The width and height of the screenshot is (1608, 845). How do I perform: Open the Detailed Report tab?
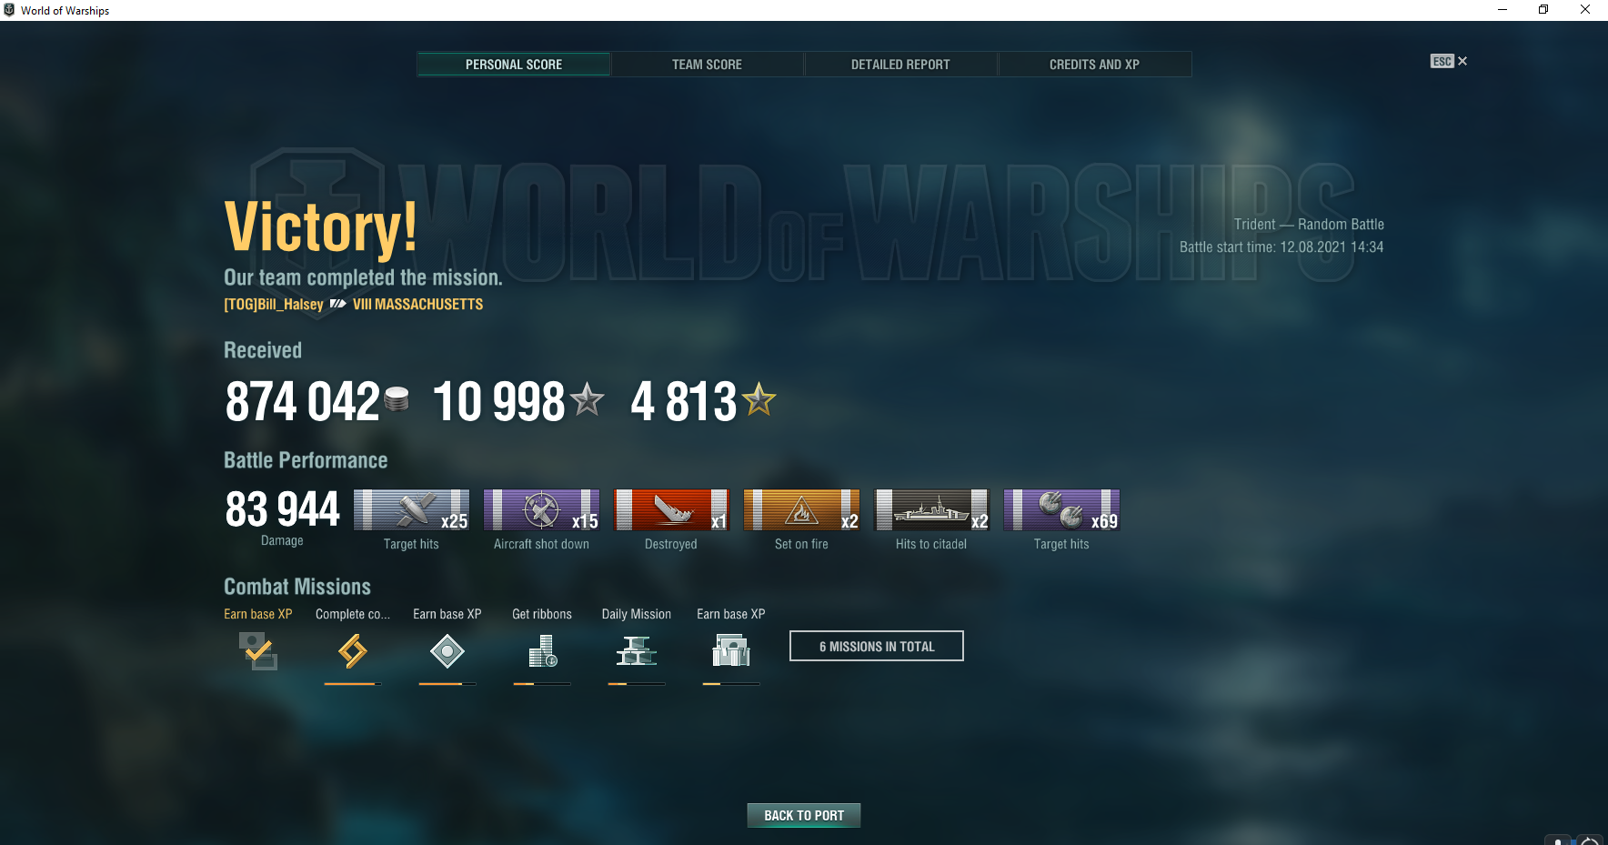[x=900, y=65]
